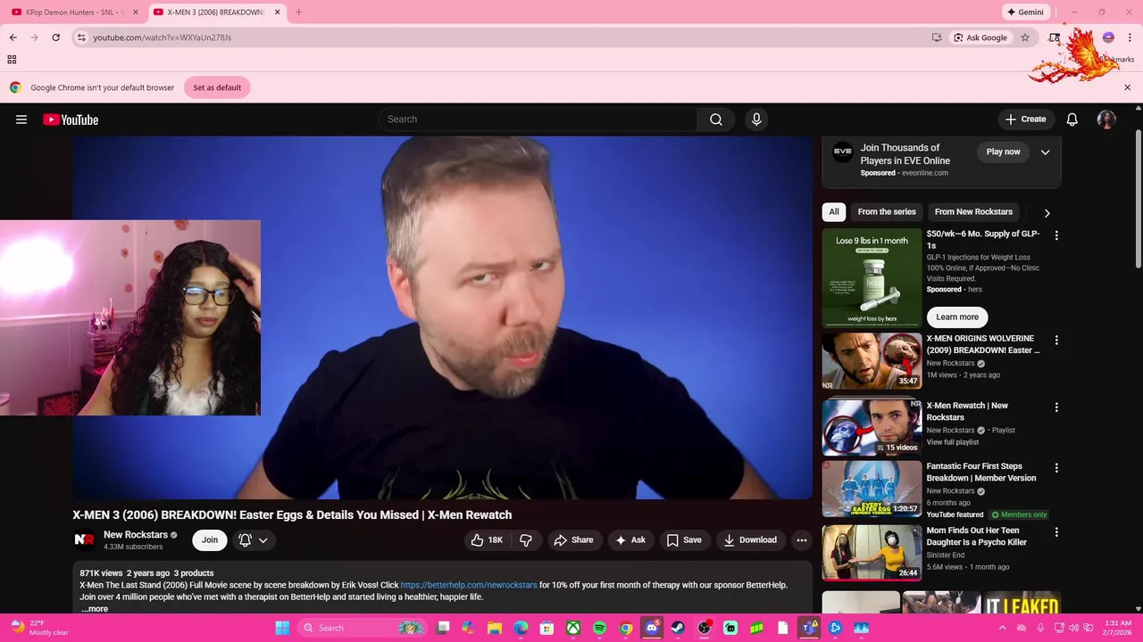Open options for Mom Finds Out video
Screen dimensions: 1143x642
click(x=1056, y=532)
